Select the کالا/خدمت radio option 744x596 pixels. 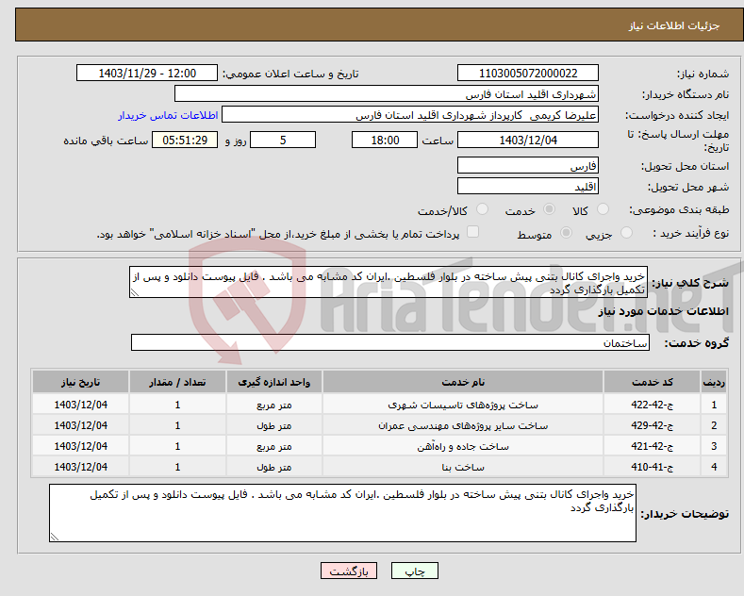[483, 210]
